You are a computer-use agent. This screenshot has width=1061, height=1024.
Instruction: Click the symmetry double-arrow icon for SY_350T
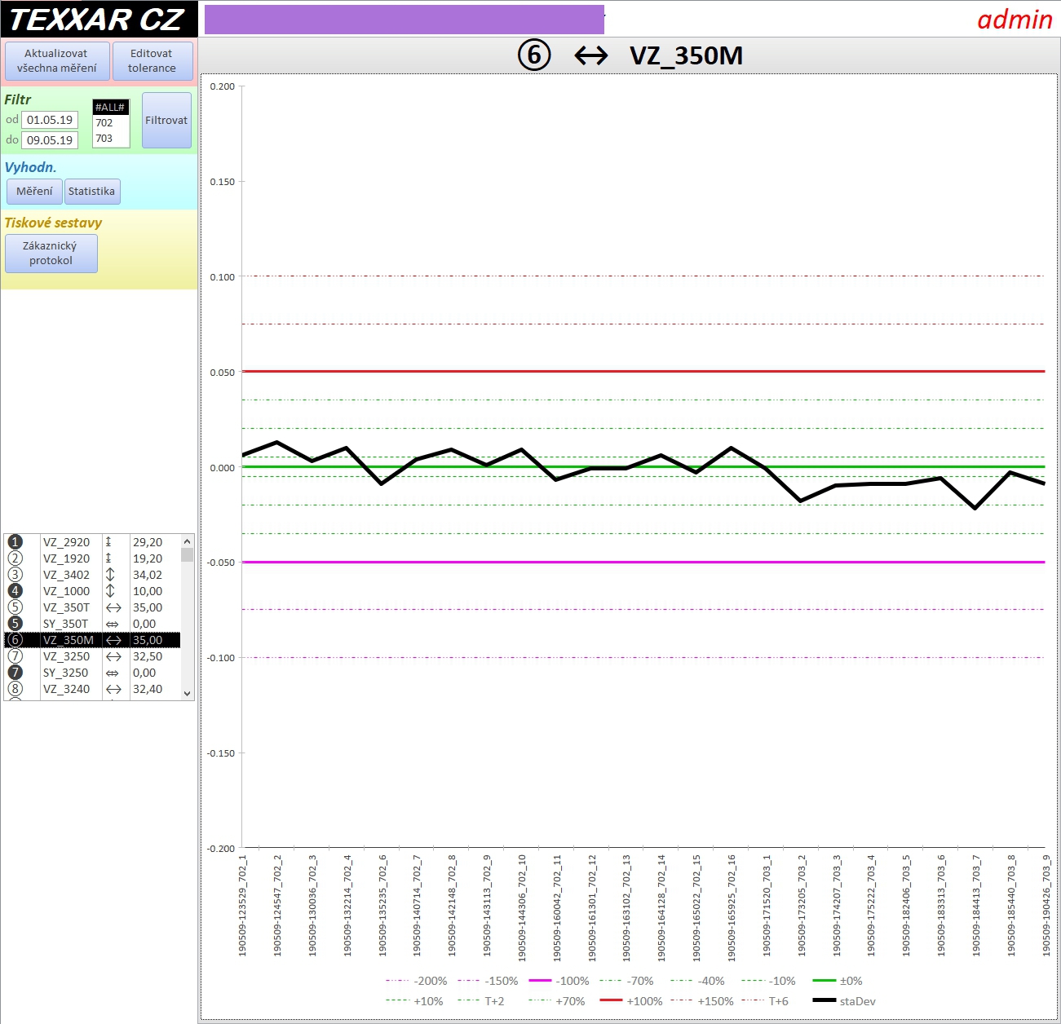113,624
